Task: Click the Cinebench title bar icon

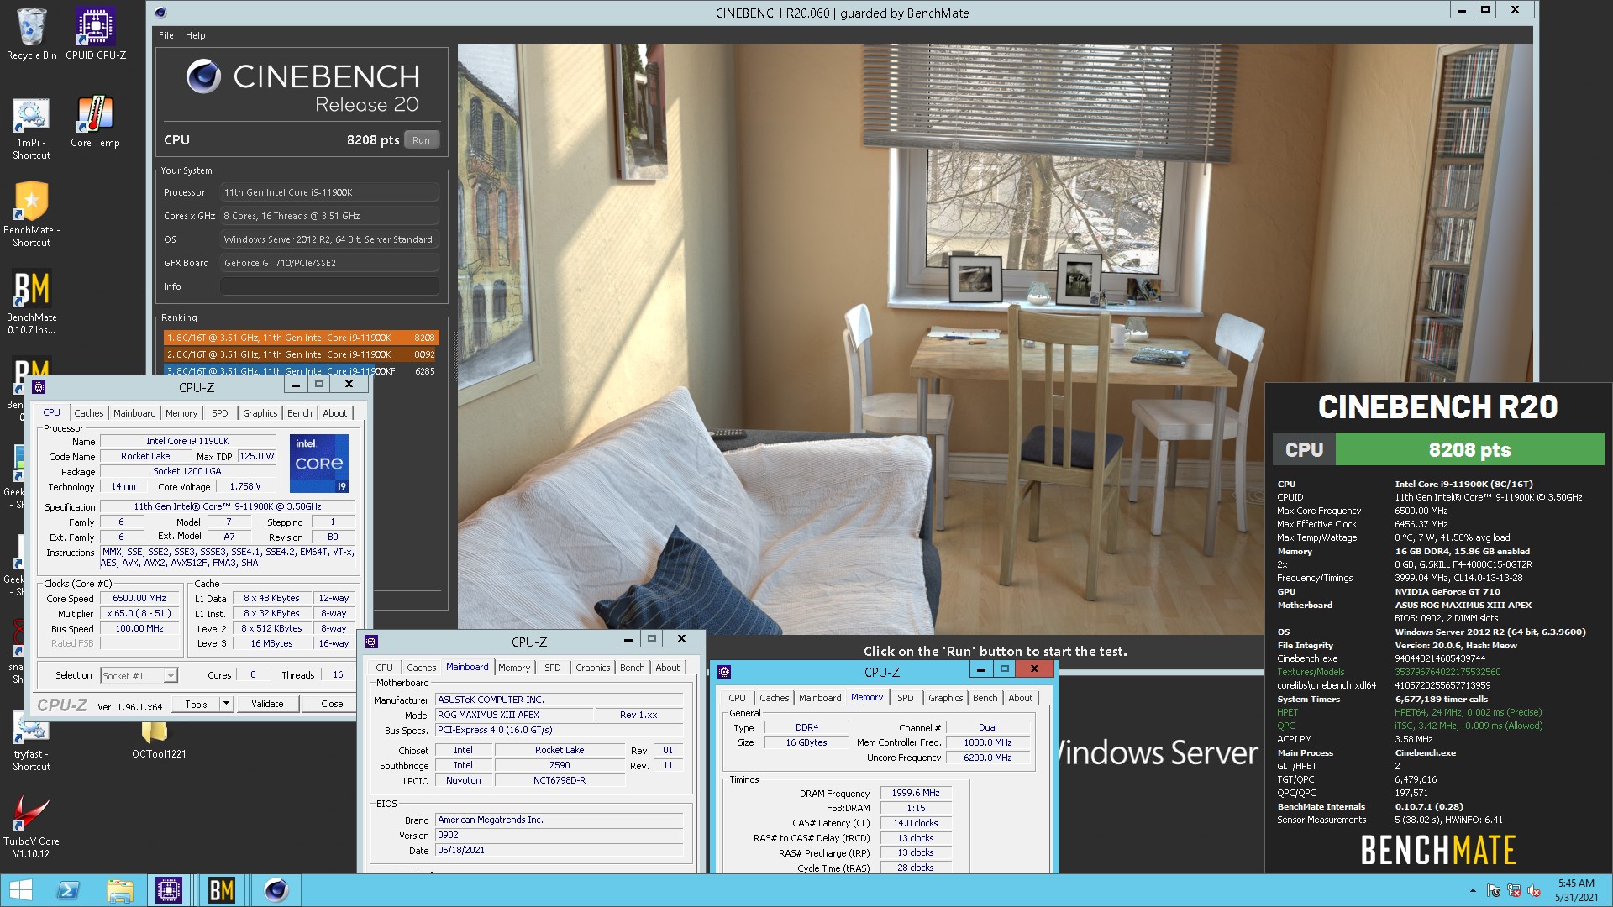Action: point(160,13)
